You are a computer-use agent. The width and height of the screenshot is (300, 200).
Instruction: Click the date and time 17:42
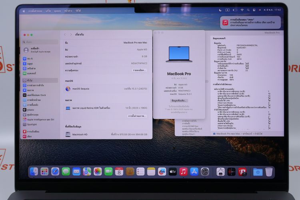click(272, 10)
